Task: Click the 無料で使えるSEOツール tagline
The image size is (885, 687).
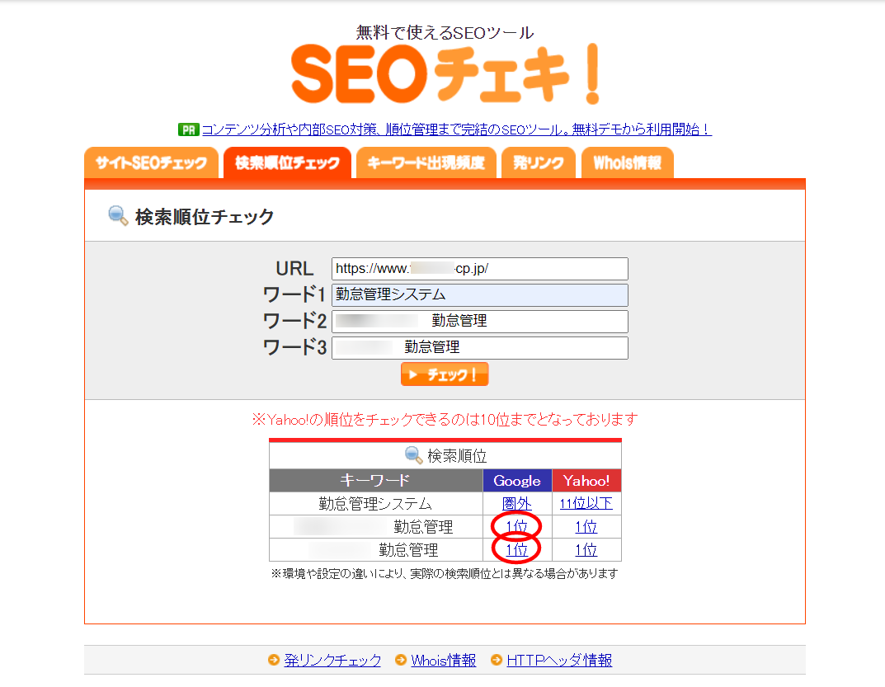Action: pos(445,32)
